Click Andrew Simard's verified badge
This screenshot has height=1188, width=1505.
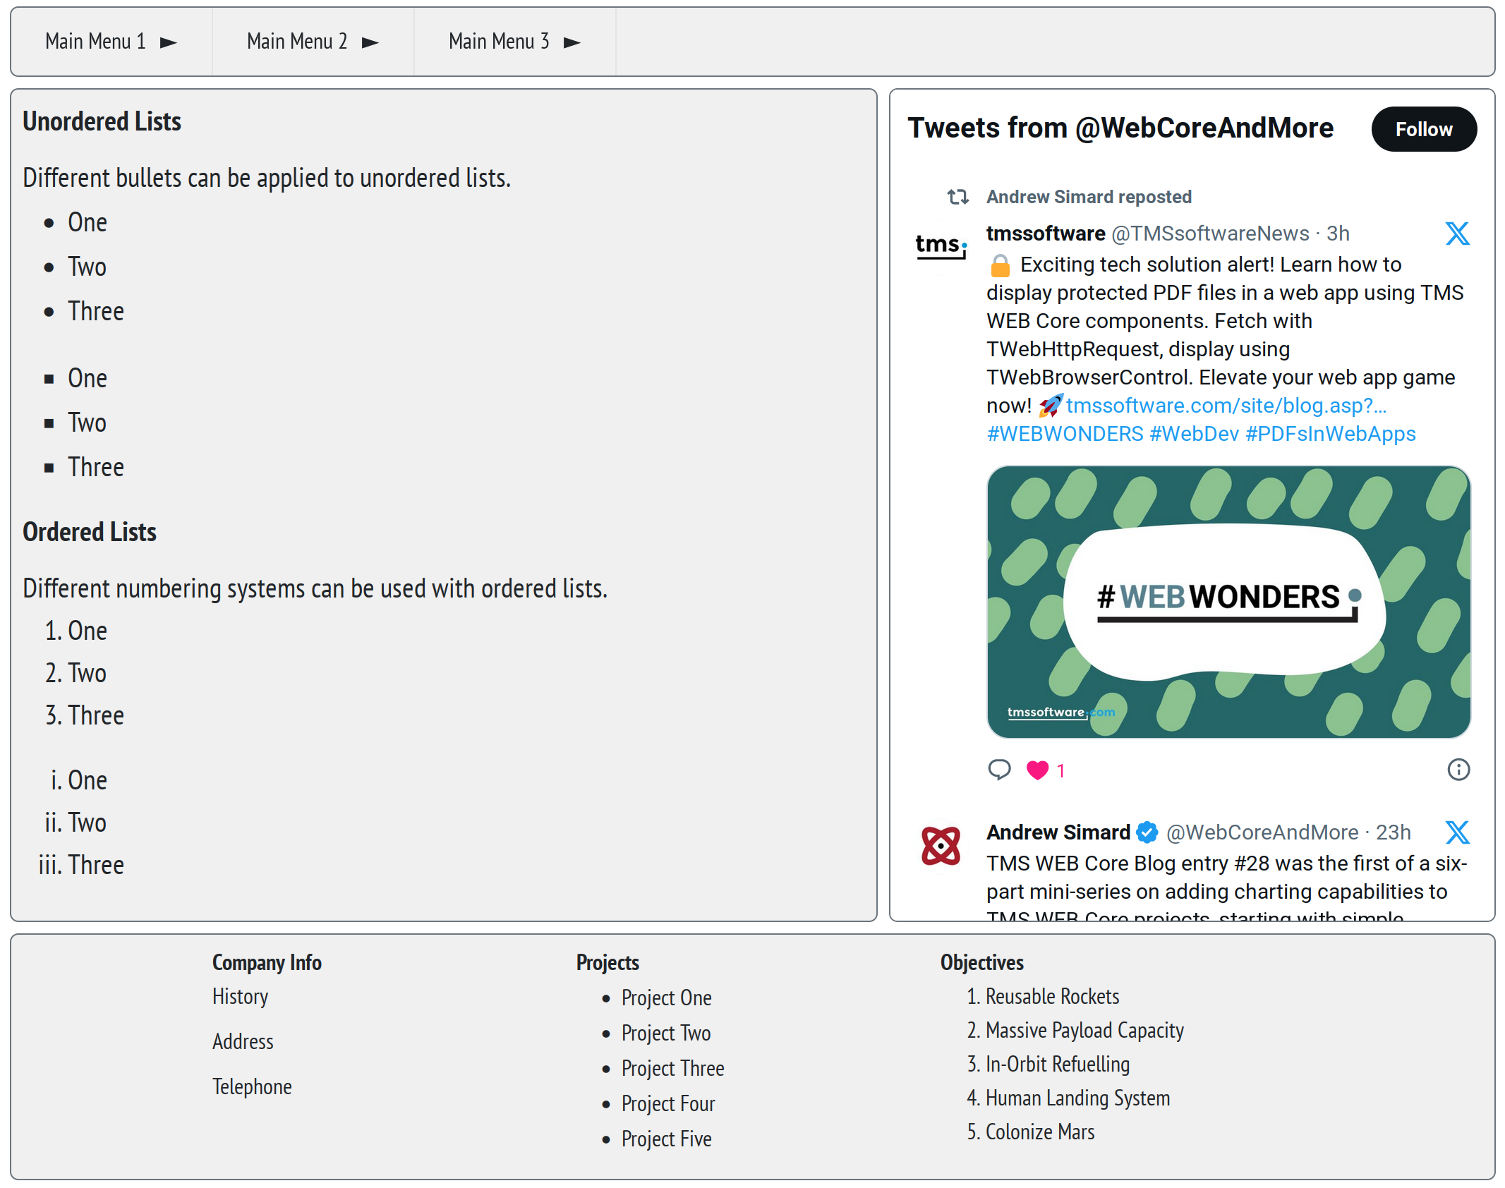click(x=1147, y=832)
